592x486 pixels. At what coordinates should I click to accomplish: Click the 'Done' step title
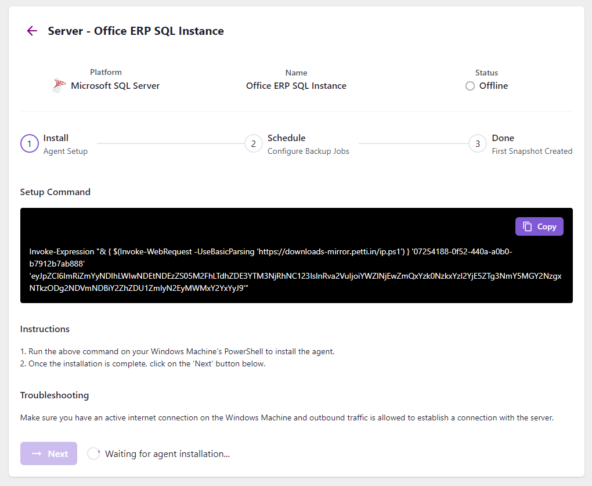[503, 138]
